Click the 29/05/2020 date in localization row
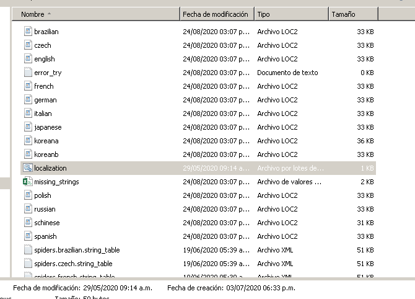415x299 pixels. 216,168
